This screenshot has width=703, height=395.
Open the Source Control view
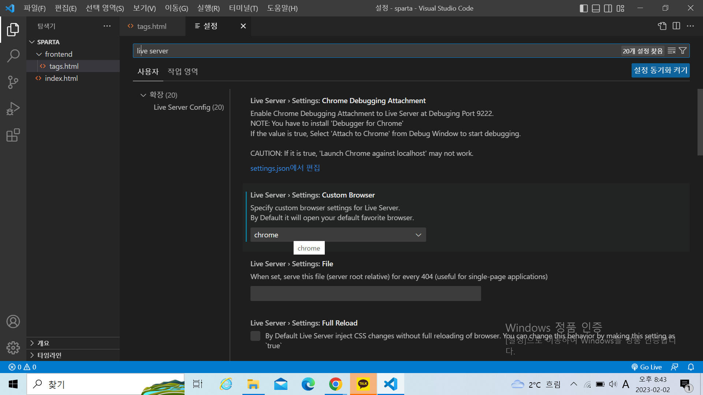tap(13, 82)
